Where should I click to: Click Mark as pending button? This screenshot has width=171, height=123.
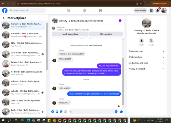(x=70, y=34)
